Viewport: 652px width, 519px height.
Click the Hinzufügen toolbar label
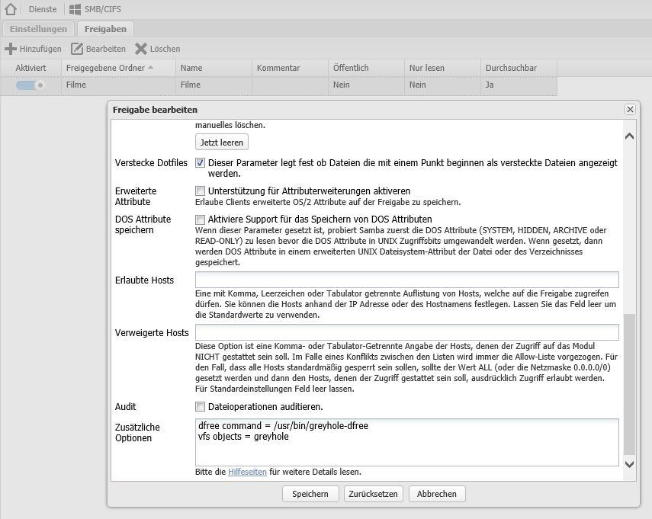pyautogui.click(x=40, y=49)
